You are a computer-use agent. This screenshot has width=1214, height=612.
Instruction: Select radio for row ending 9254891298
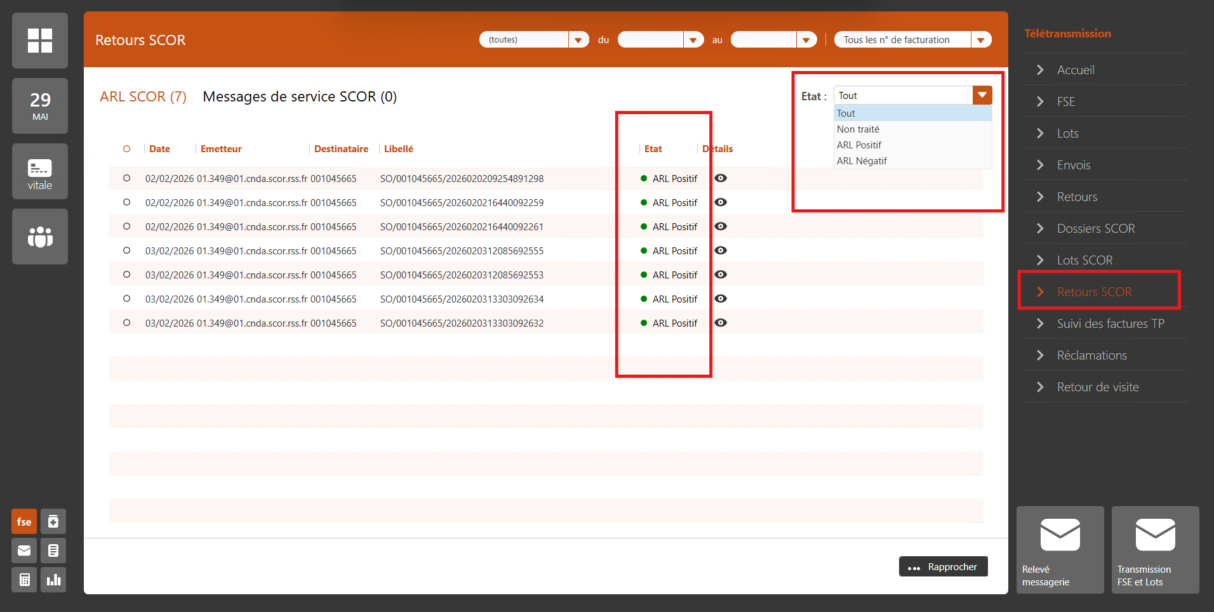(126, 178)
